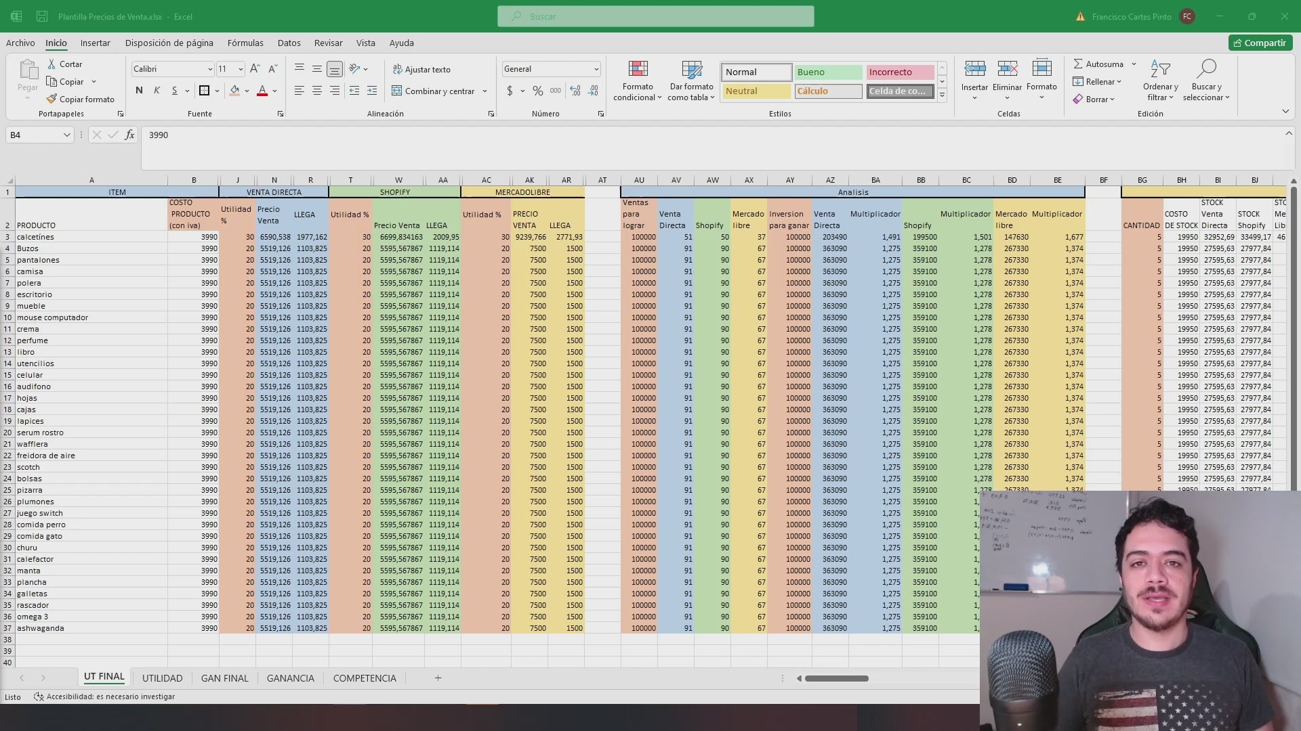This screenshot has width=1301, height=731.
Task: Click the Insert Function fx icon
Action: [x=129, y=135]
